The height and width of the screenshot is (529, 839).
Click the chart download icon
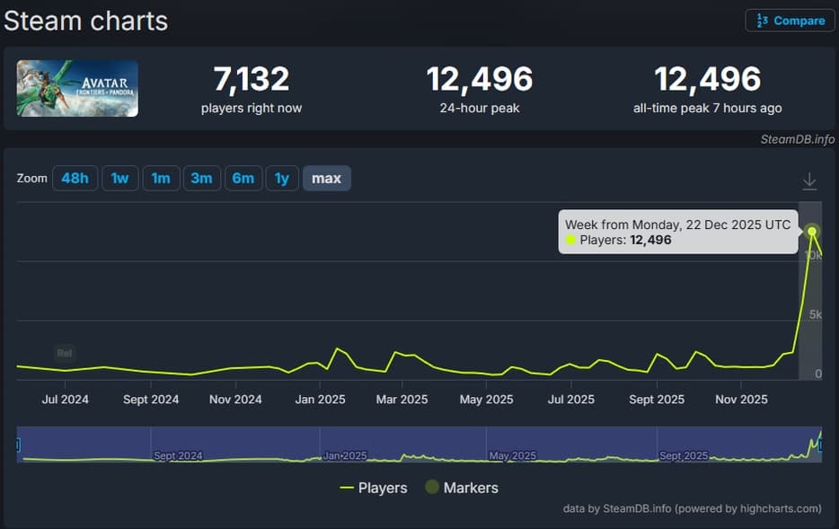809,181
